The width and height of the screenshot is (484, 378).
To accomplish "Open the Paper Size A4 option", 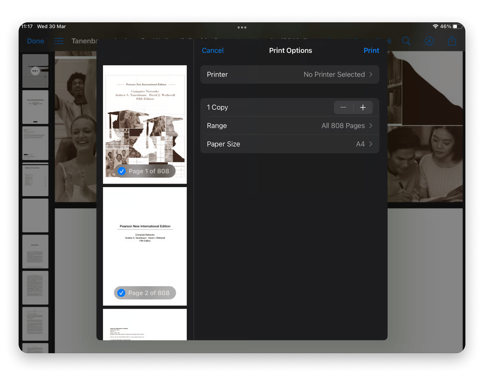I will tap(289, 144).
